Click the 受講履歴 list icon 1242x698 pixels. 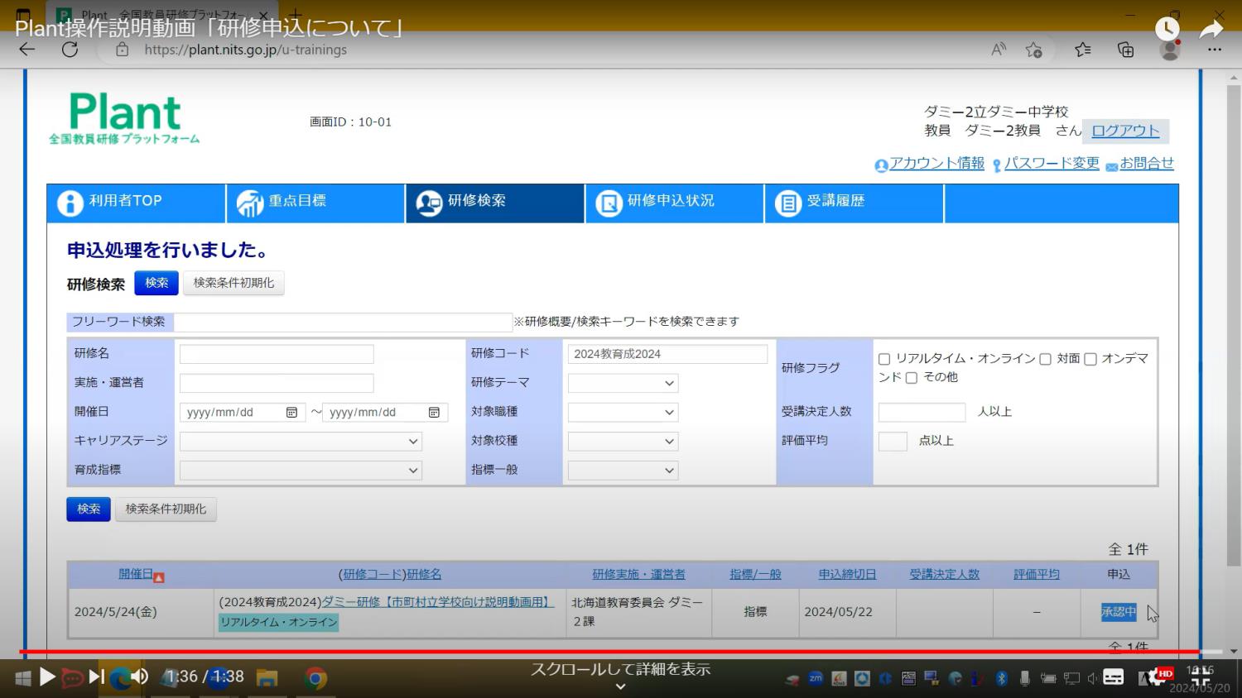tap(787, 203)
